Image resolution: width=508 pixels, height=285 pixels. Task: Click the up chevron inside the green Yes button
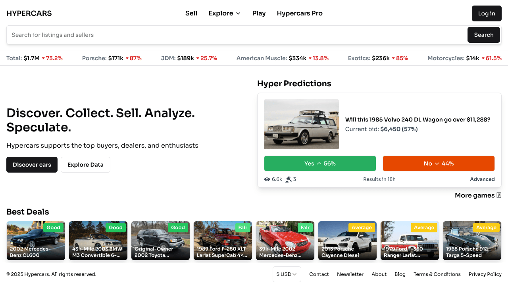click(320, 163)
